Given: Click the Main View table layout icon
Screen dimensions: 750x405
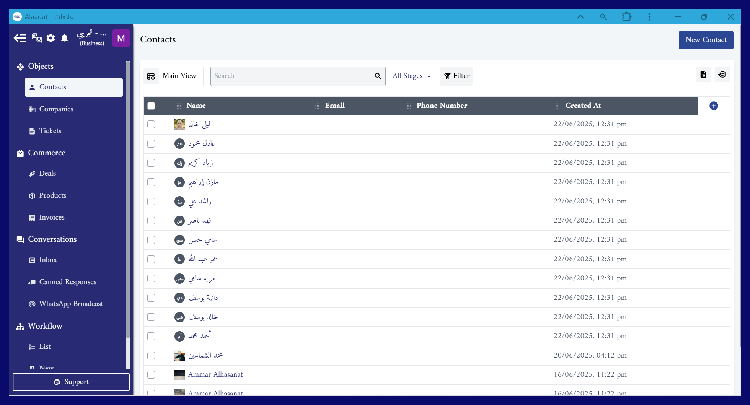Looking at the screenshot, I should (151, 76).
